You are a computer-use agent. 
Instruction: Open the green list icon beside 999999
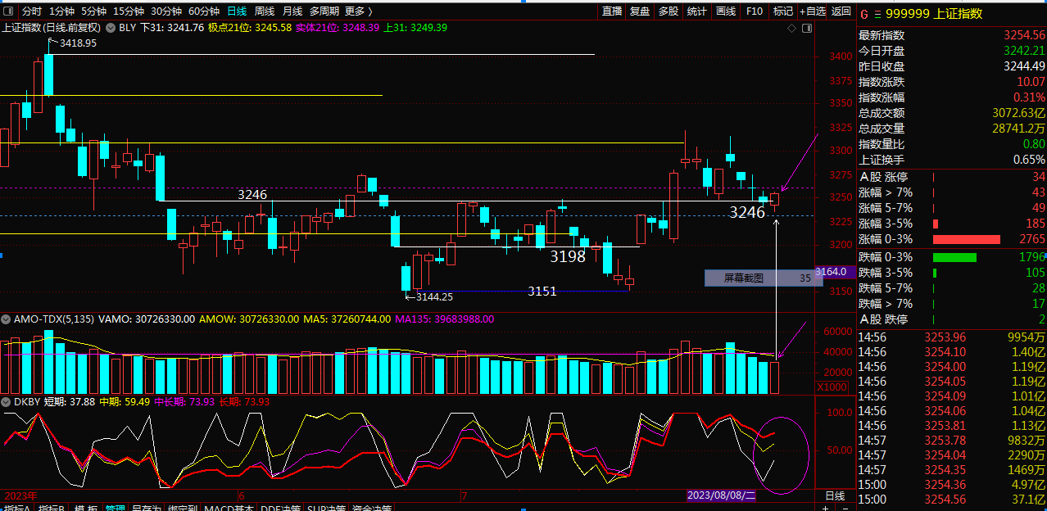pos(877,14)
